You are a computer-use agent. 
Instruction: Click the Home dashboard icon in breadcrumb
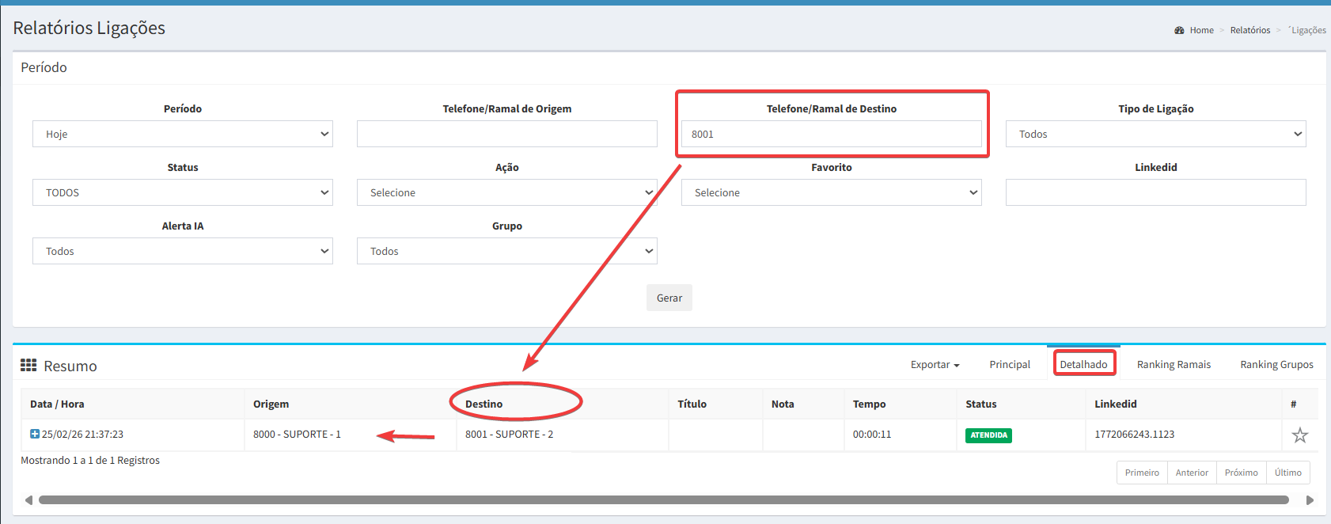point(1179,30)
